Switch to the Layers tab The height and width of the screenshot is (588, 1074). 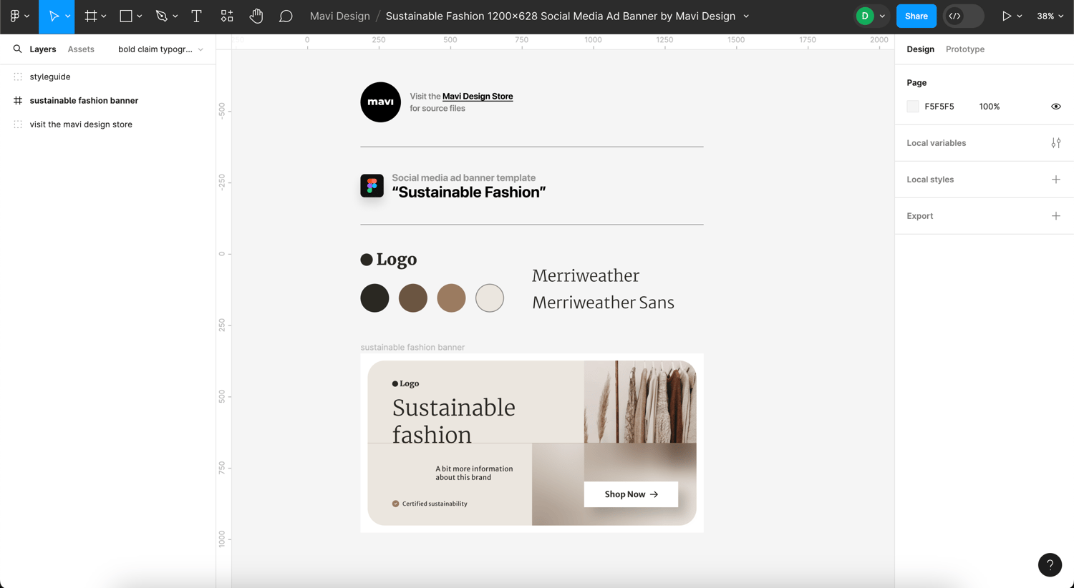click(43, 49)
